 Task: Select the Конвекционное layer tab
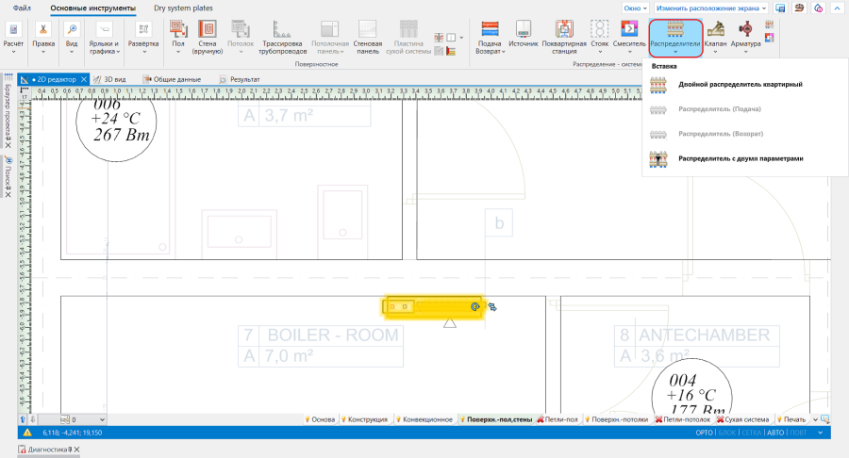[427, 419]
